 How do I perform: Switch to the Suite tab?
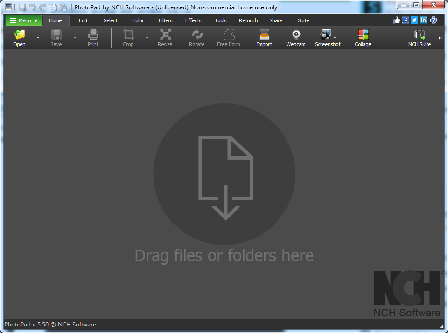click(x=303, y=20)
